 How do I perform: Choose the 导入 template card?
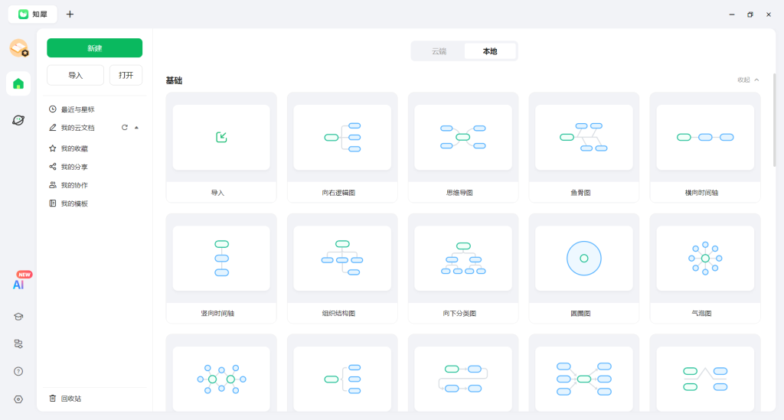[221, 148]
